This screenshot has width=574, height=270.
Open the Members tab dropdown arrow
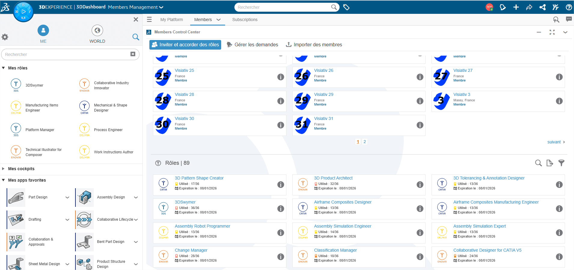[218, 20]
